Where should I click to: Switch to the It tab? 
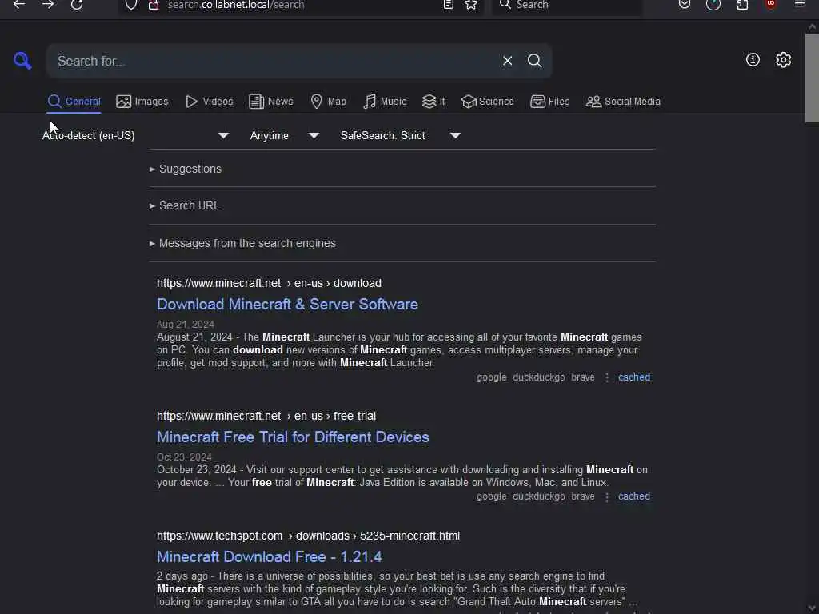pyautogui.click(x=433, y=102)
